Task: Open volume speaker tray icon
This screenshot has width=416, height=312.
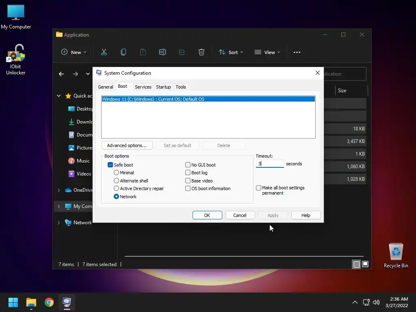Action: 376,302
